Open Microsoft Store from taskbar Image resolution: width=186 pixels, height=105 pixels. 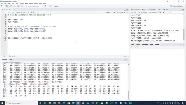[69, 103]
